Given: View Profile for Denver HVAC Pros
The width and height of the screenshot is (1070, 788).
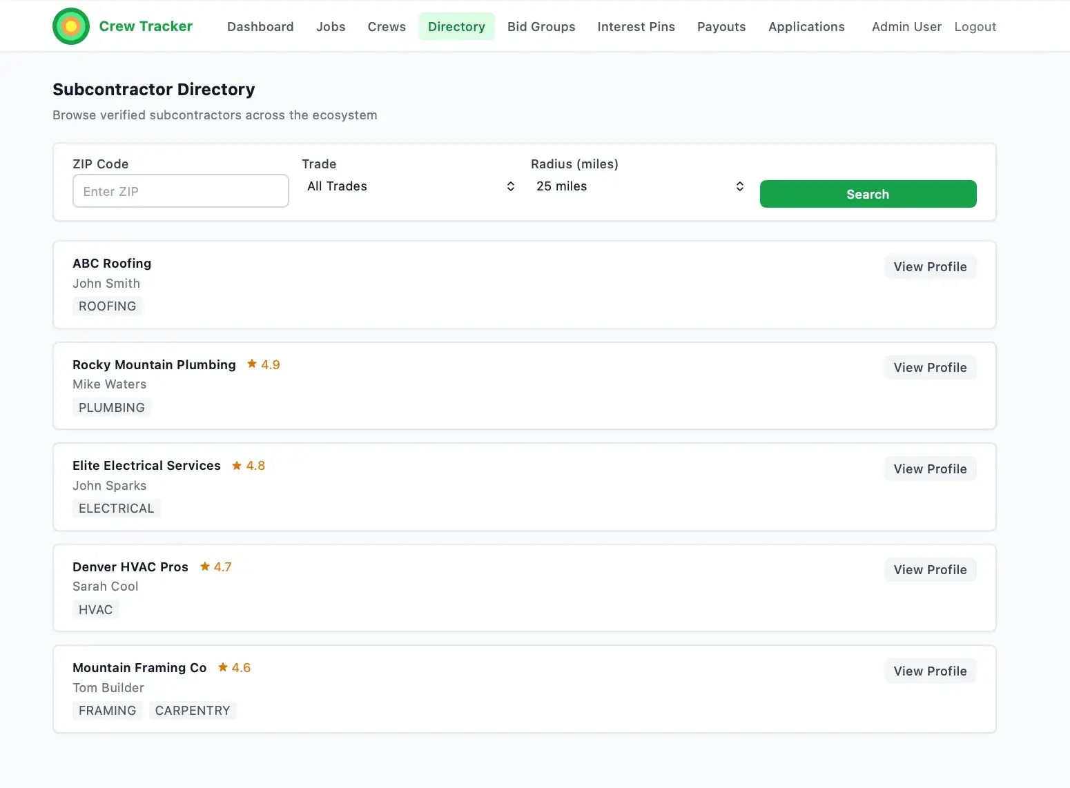Looking at the screenshot, I should (930, 570).
